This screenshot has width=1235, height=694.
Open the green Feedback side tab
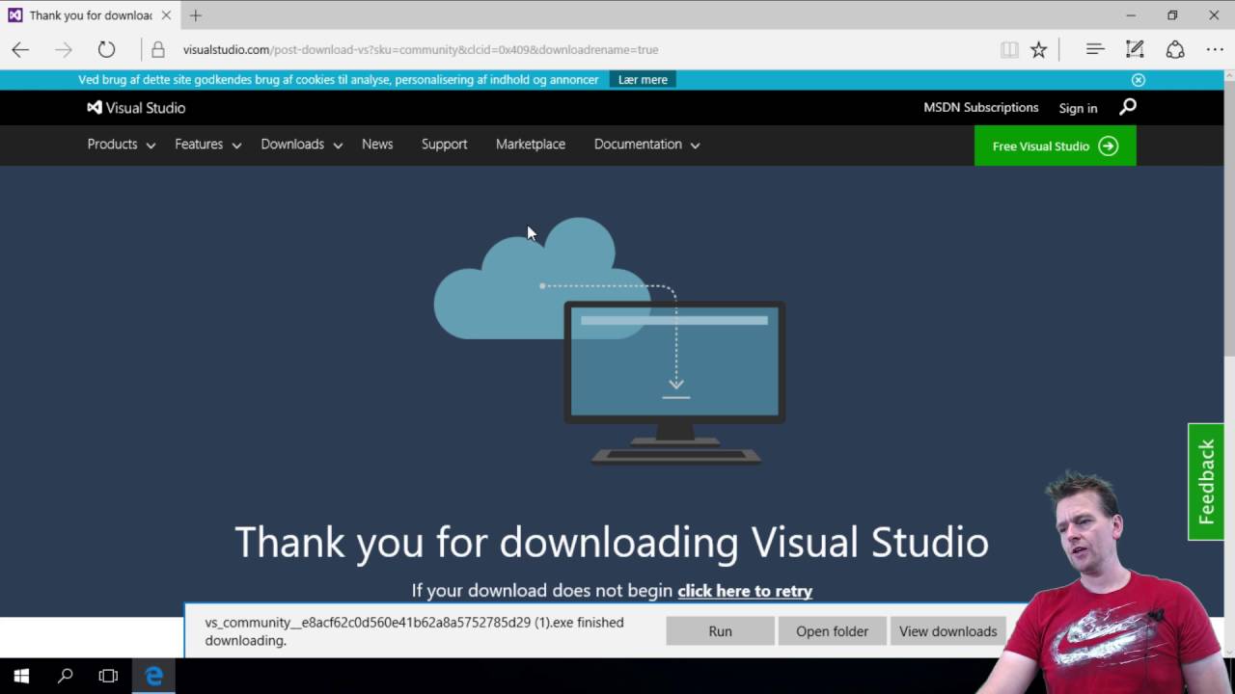coord(1206,482)
